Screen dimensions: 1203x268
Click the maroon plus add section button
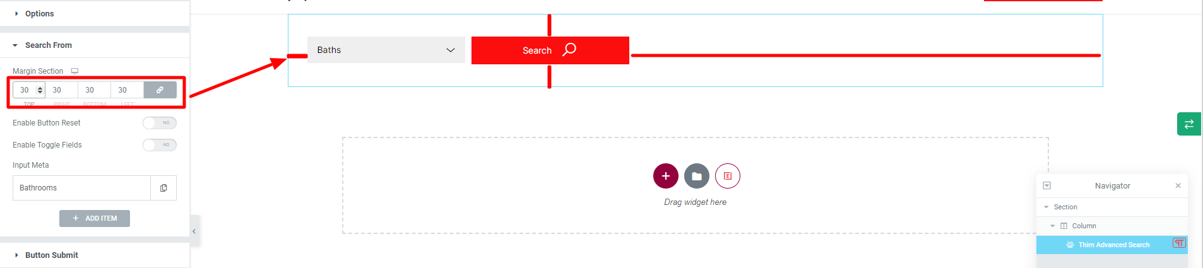pyautogui.click(x=666, y=176)
